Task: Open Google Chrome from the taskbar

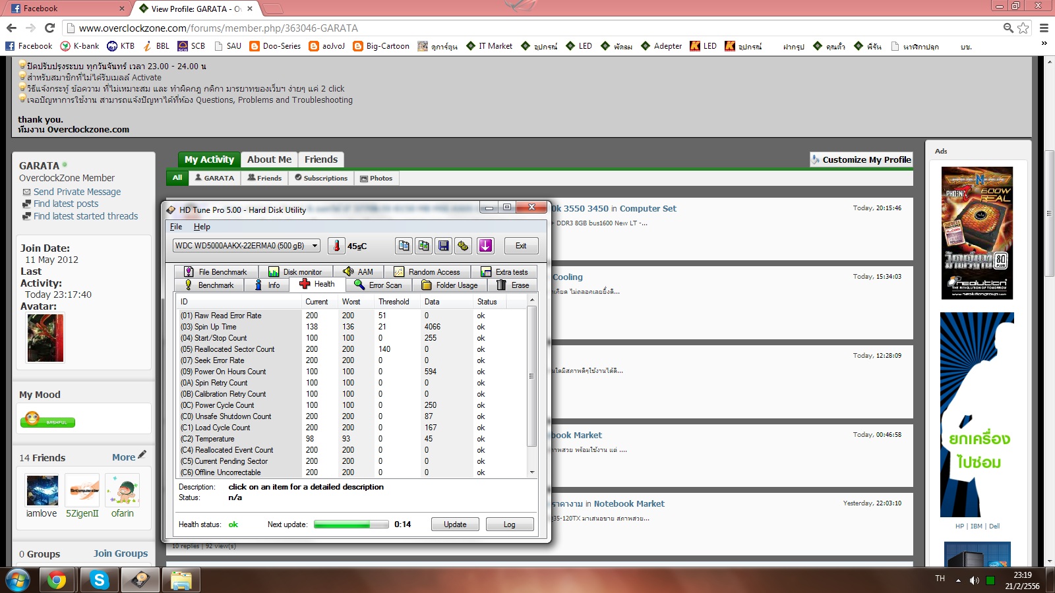Action: (x=57, y=580)
